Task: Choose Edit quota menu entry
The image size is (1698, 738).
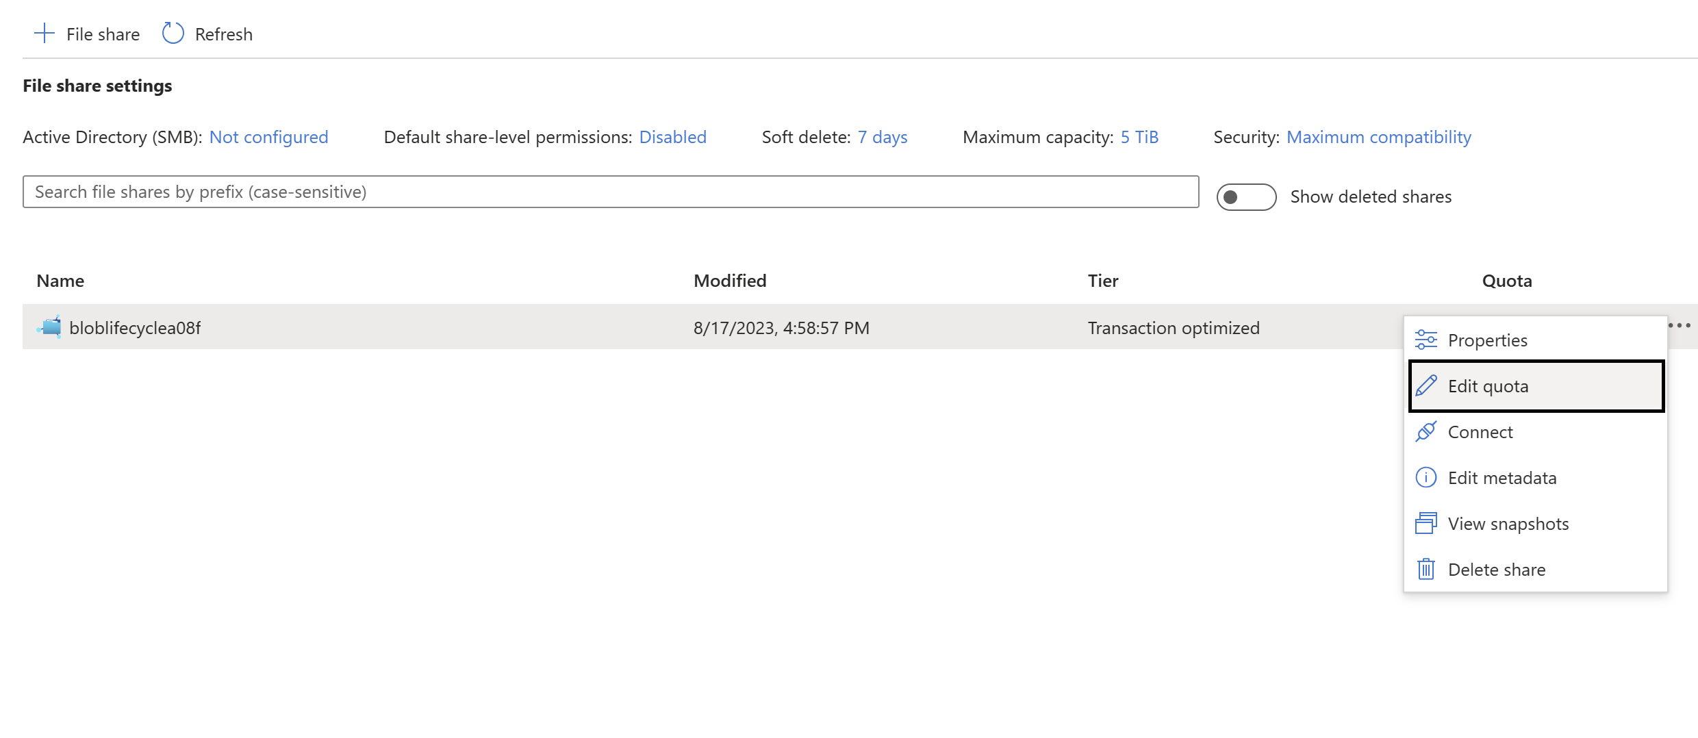Action: 1536,386
